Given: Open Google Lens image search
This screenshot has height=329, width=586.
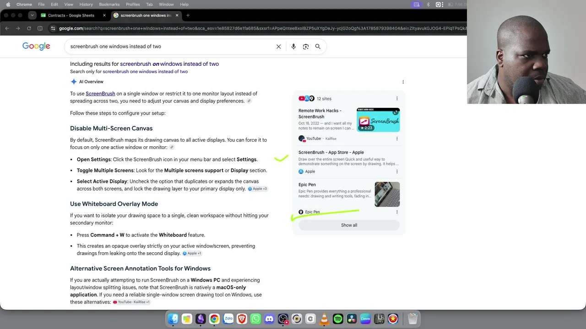Looking at the screenshot, I should (x=306, y=47).
